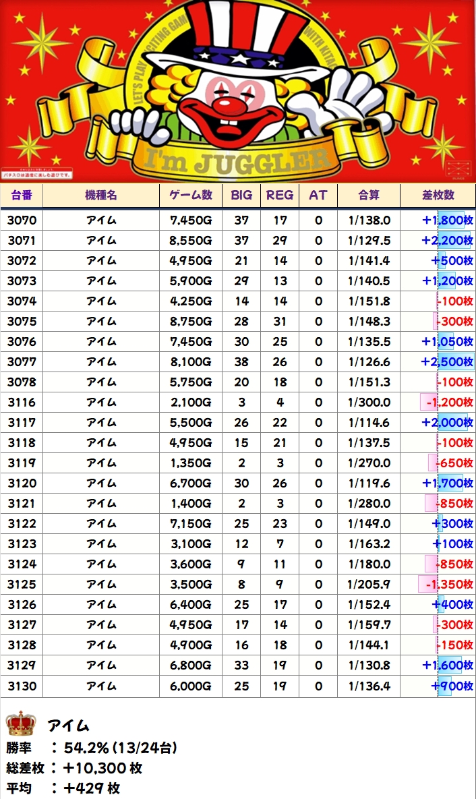Click the 2,100G game count cell
This screenshot has height=799, width=476.
(191, 403)
